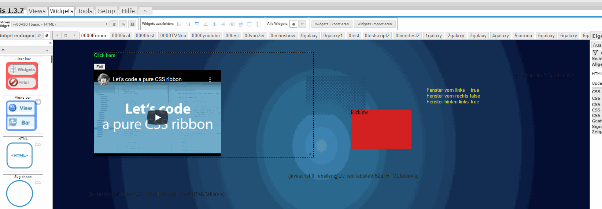Switch to the 0000youtube view tab
The image size is (602, 209).
click(206, 35)
